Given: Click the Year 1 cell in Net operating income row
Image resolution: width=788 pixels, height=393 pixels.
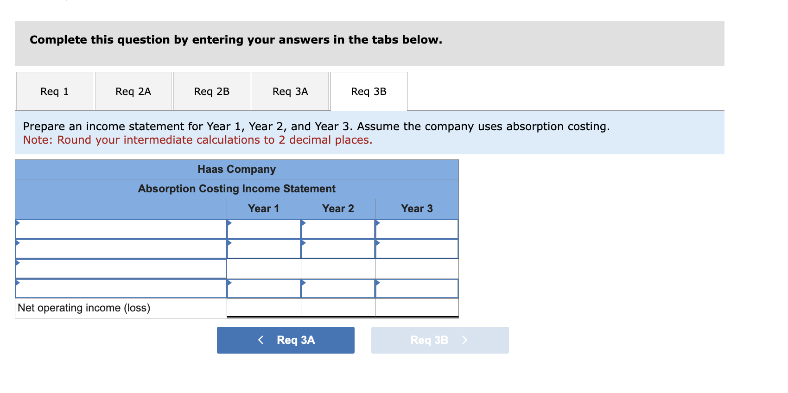Looking at the screenshot, I should 263,307.
